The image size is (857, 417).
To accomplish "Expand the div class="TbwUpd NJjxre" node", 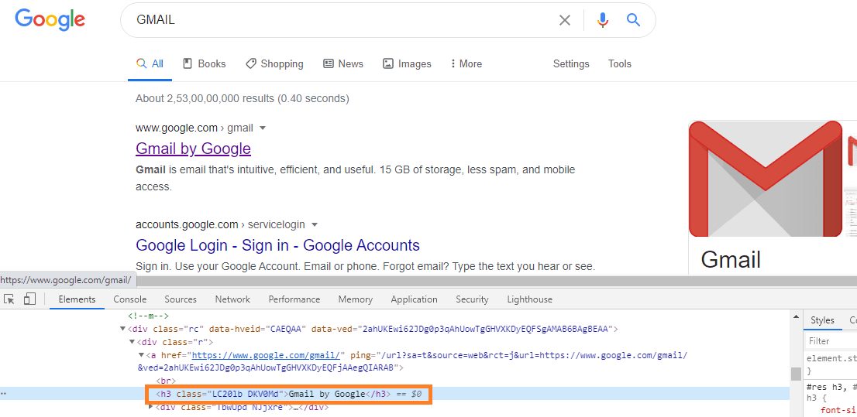I will (151, 407).
